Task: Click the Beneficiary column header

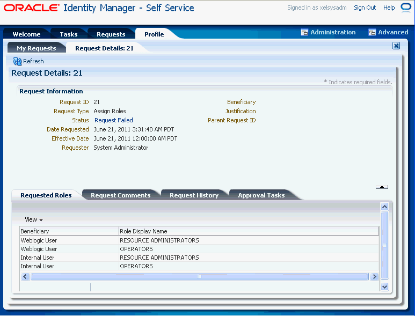Action: pyautogui.click(x=69, y=231)
